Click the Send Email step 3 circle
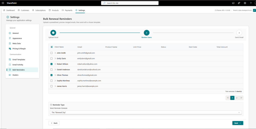 click(239, 33)
